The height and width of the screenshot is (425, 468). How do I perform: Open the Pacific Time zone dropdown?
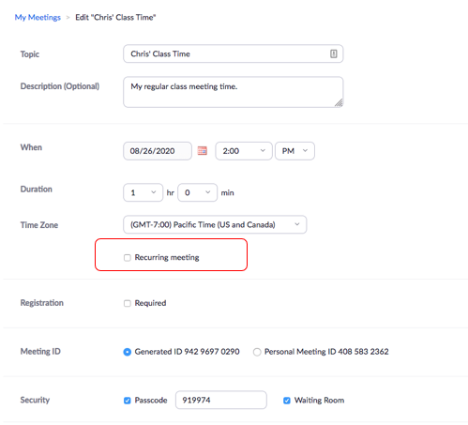tap(215, 224)
